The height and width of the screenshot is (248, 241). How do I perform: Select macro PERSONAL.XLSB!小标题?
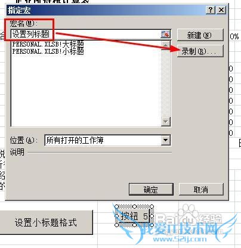pyautogui.click(x=48, y=51)
